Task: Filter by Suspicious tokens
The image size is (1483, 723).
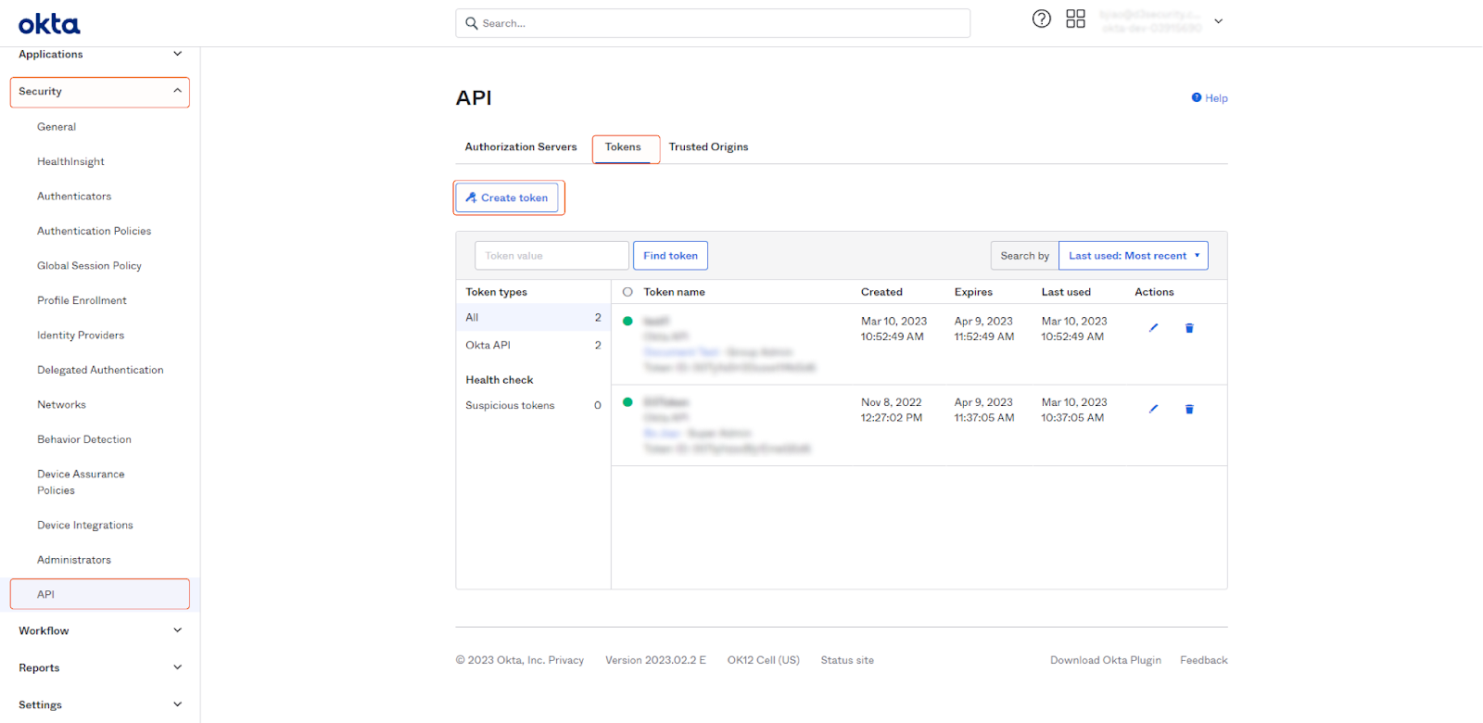Action: pos(510,406)
